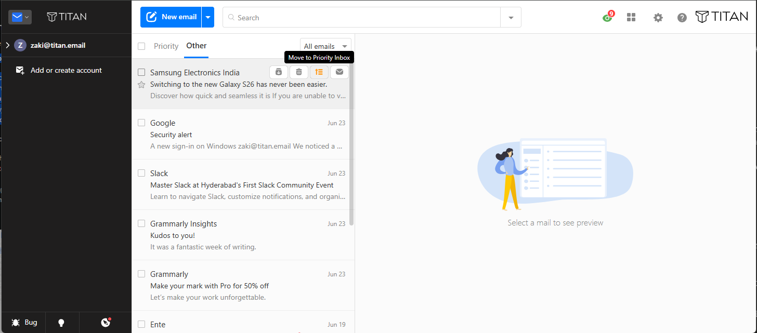Open settings gear icon
Viewport: 757px width, 333px height.
point(658,18)
